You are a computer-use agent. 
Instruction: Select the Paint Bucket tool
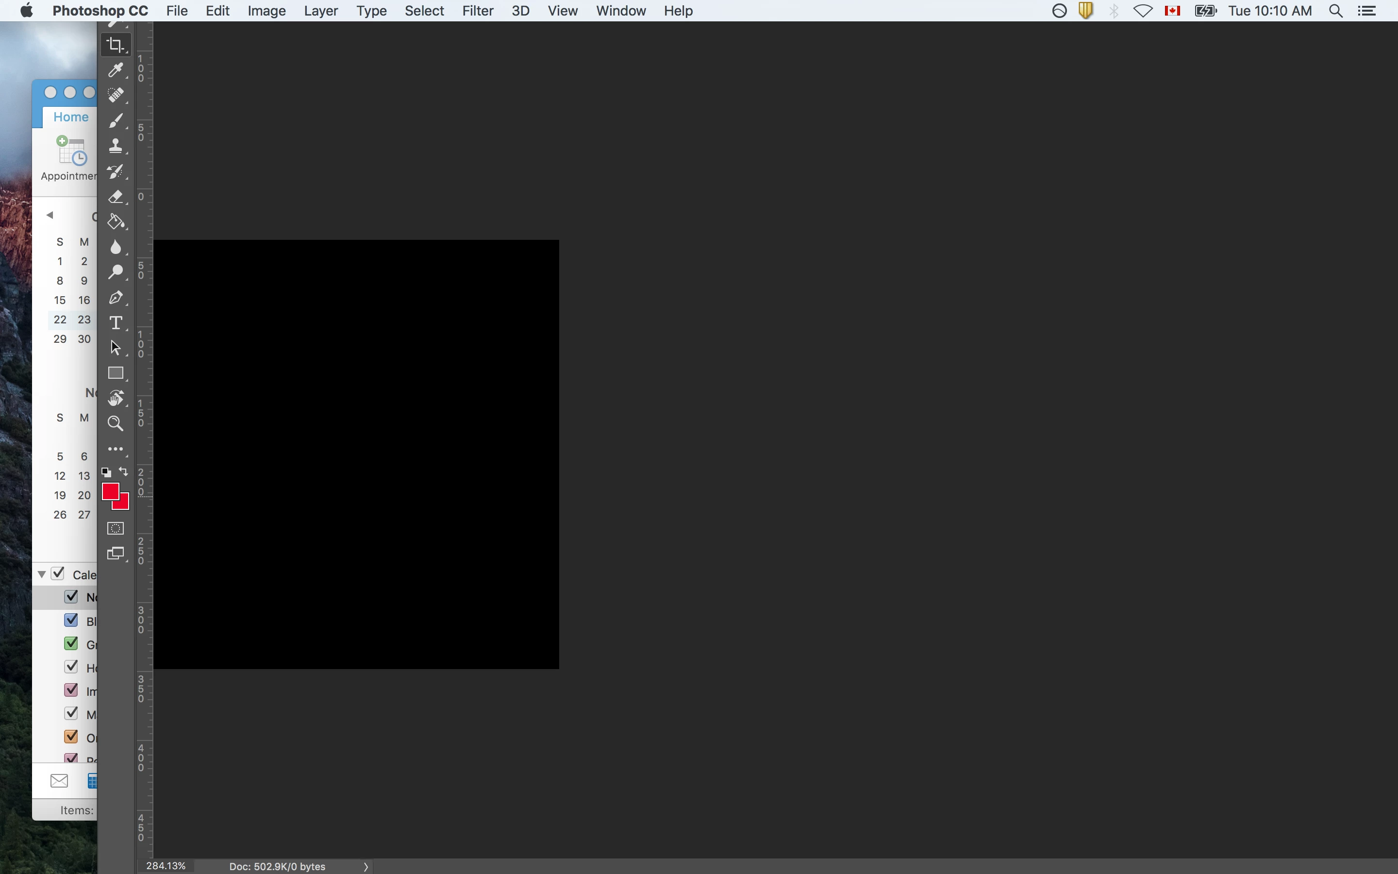tap(116, 222)
